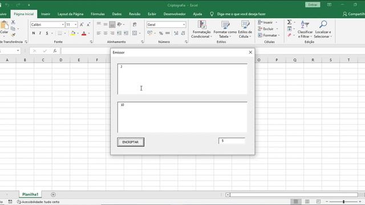The width and height of the screenshot is (365, 205).
Task: Expand the Inserir cells dropdown
Action: tap(276, 22)
